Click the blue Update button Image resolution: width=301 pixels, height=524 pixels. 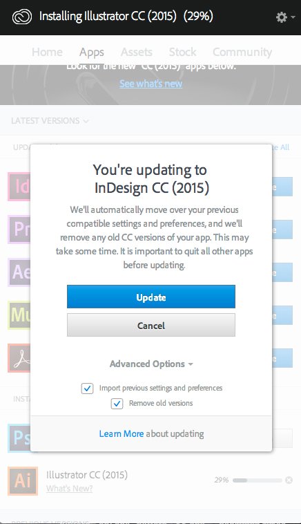pyautogui.click(x=151, y=297)
